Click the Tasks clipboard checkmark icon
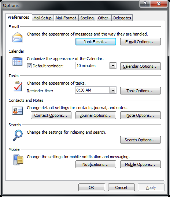Viewport: 170px width, 197px height. [x=17, y=86]
